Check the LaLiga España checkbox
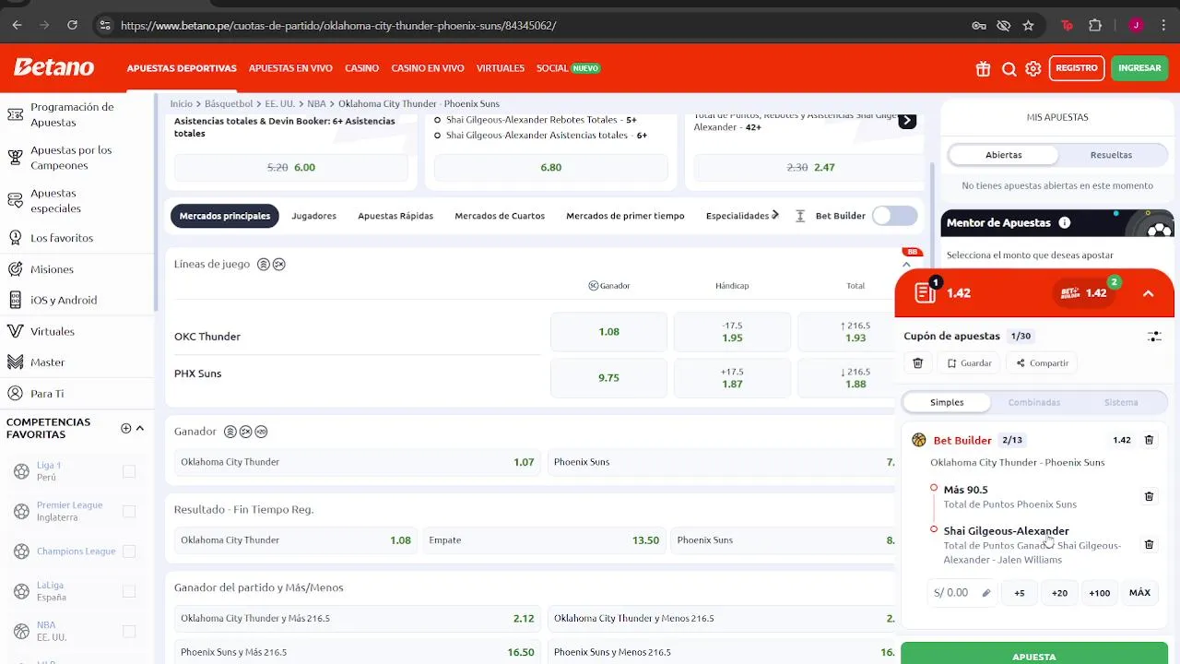Image resolution: width=1180 pixels, height=664 pixels. click(x=129, y=591)
